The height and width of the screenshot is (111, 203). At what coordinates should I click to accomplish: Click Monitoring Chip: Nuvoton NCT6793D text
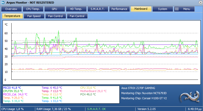point(144,93)
